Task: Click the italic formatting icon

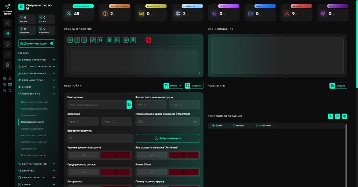Action: point(77,40)
